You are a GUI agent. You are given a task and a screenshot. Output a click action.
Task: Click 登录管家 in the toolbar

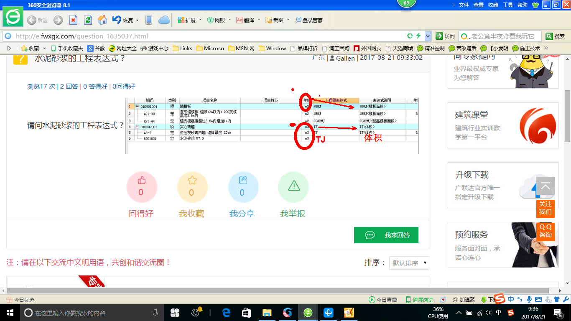[x=308, y=20]
